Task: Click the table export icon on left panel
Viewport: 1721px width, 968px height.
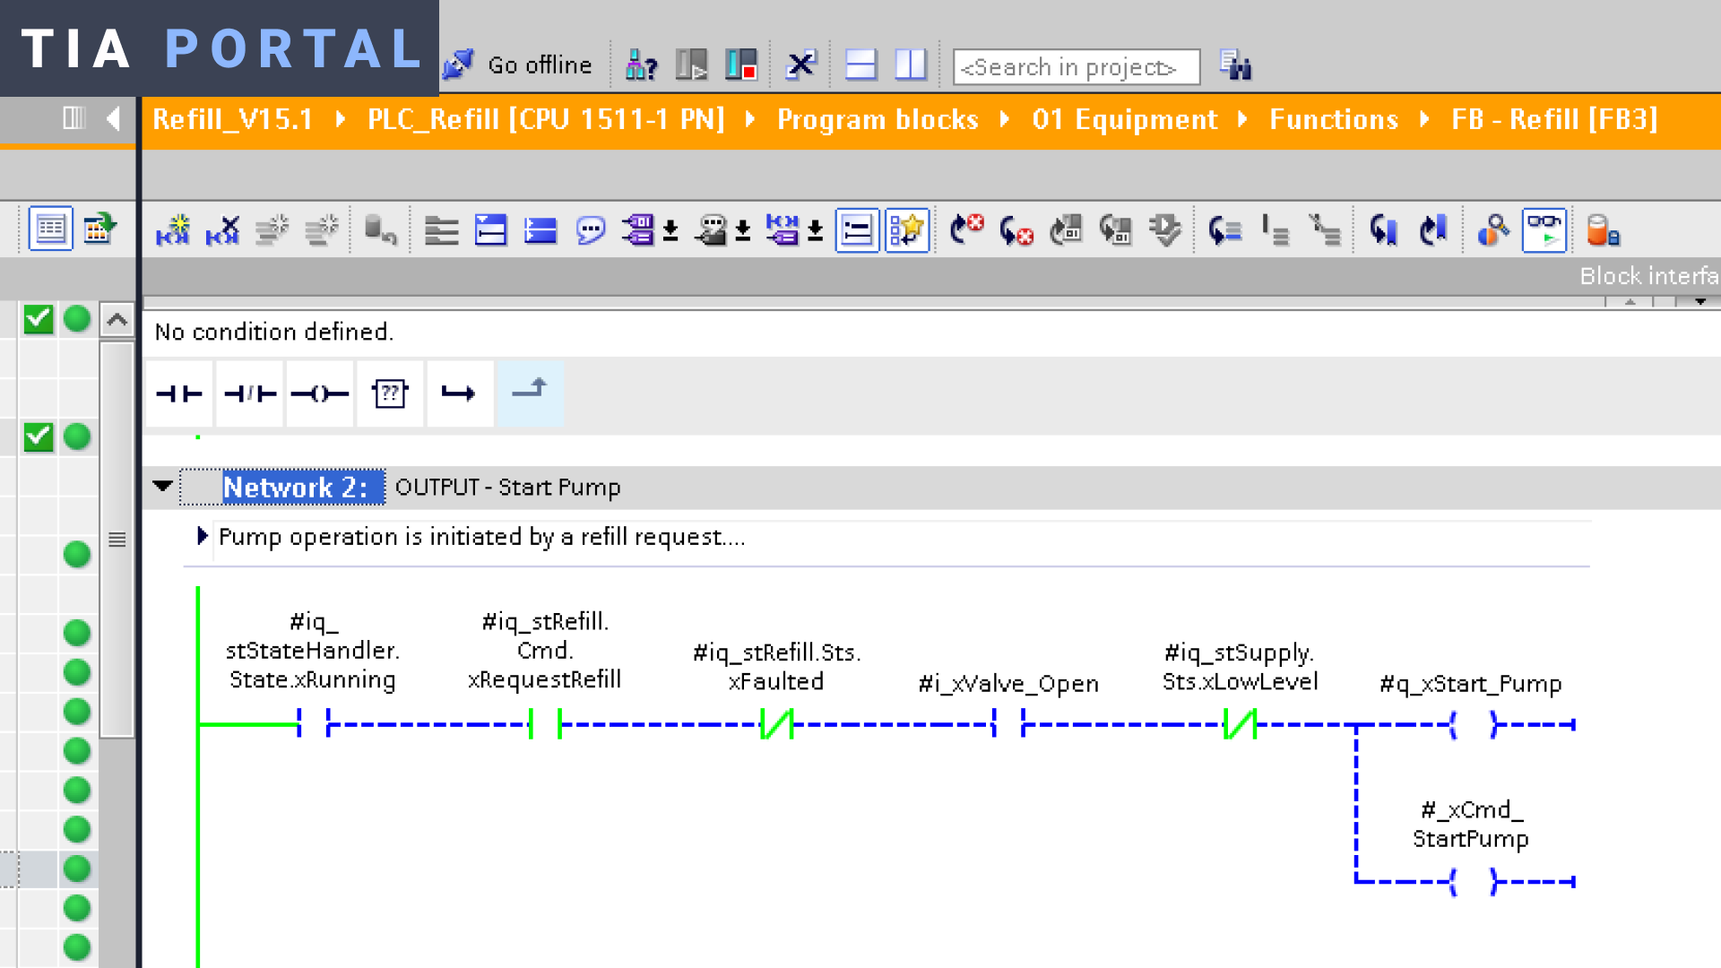Action: coord(100,229)
